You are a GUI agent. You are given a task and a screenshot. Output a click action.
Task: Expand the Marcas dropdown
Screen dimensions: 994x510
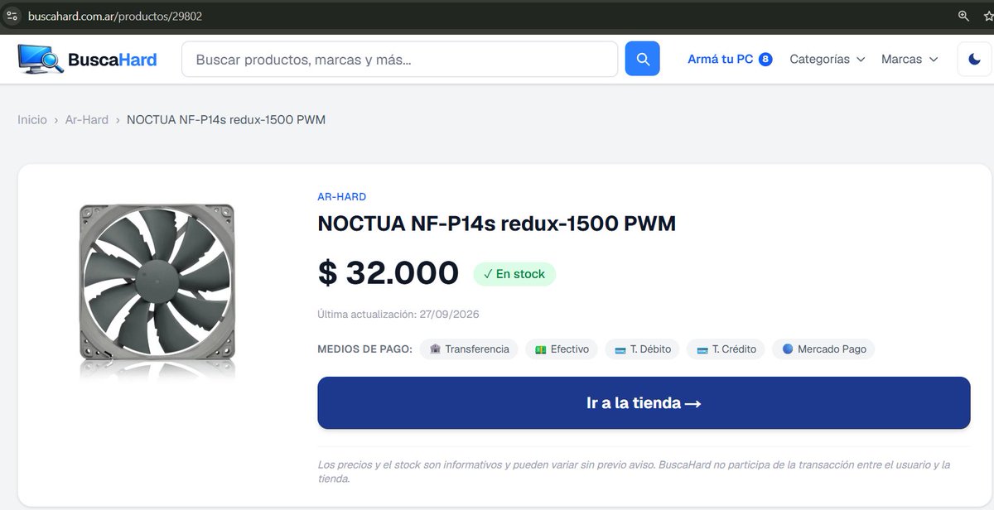click(x=910, y=59)
